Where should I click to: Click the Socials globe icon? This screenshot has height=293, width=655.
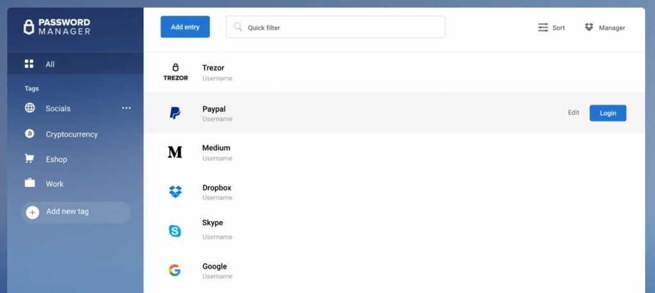29,108
